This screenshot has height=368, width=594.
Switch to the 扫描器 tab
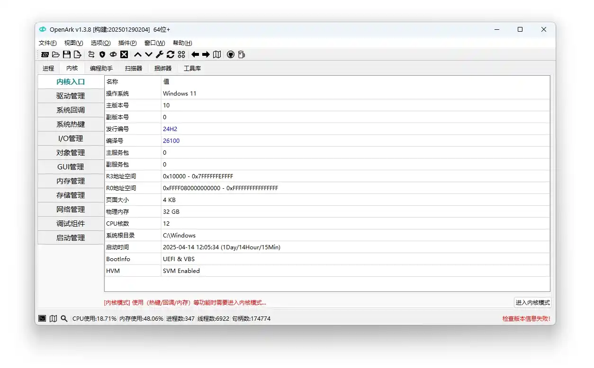134,68
